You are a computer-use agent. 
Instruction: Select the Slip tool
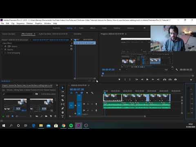pos(62,104)
